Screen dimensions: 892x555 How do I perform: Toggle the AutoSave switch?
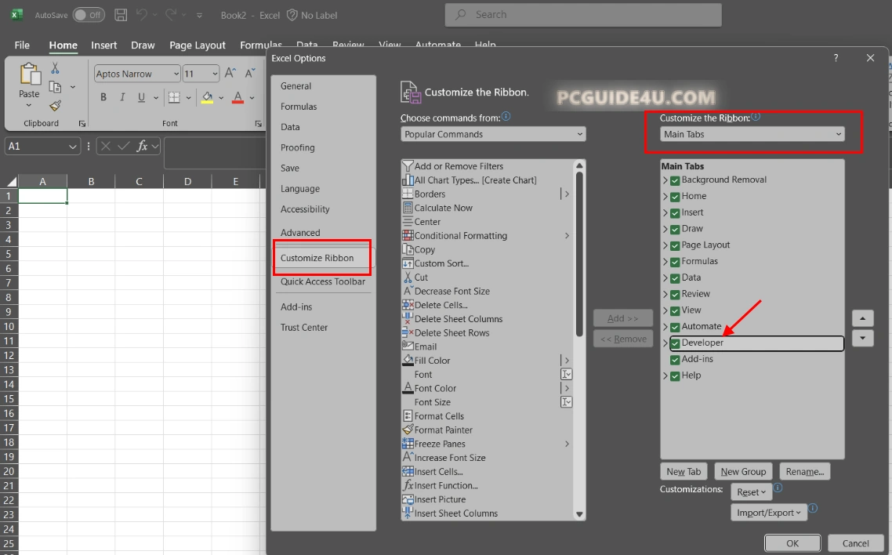(89, 15)
